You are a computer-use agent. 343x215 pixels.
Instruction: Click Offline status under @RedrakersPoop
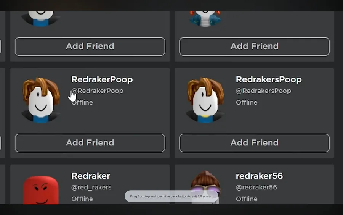247,102
